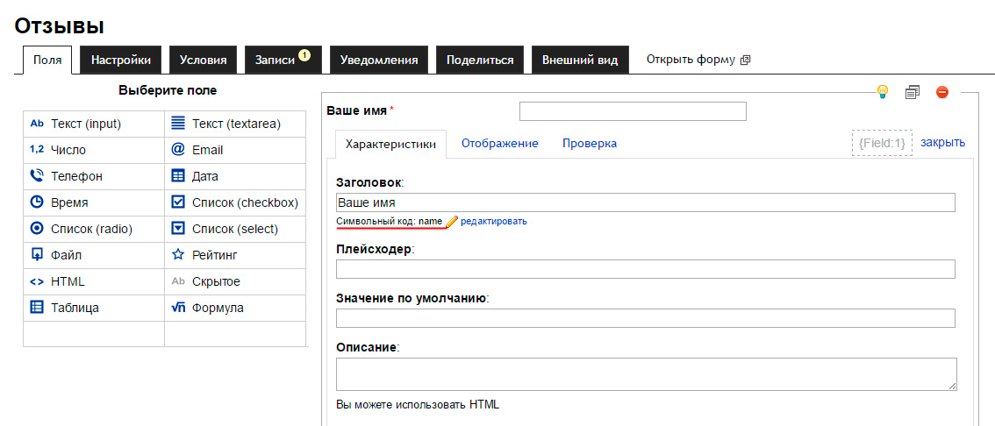Click the duplicate field copy icon

coord(913,92)
